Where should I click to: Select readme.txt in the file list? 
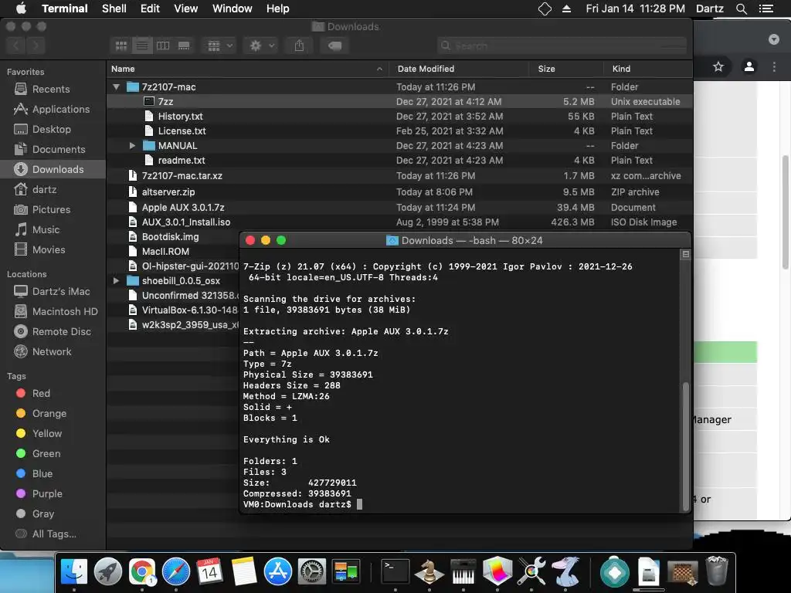pyautogui.click(x=399, y=161)
